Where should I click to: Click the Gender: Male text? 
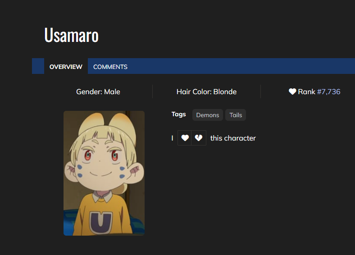tap(98, 91)
